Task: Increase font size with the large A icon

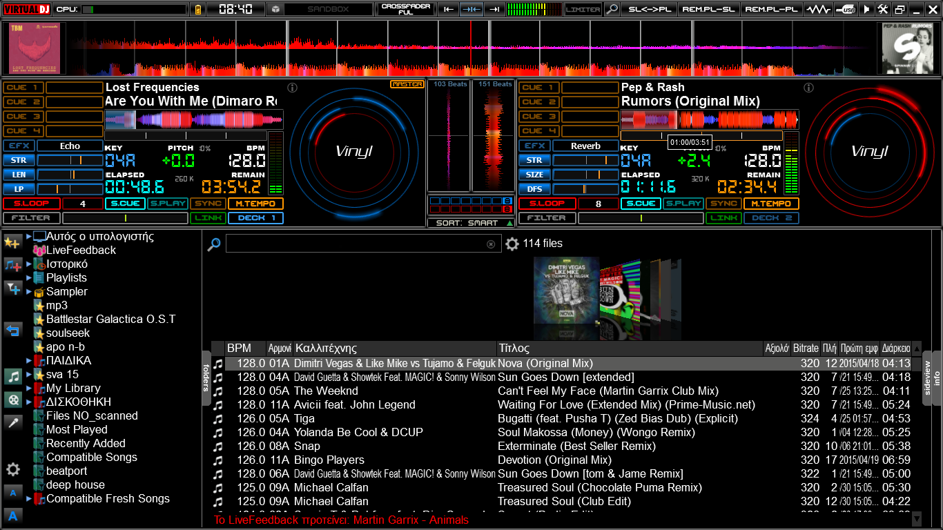Action: click(12, 515)
